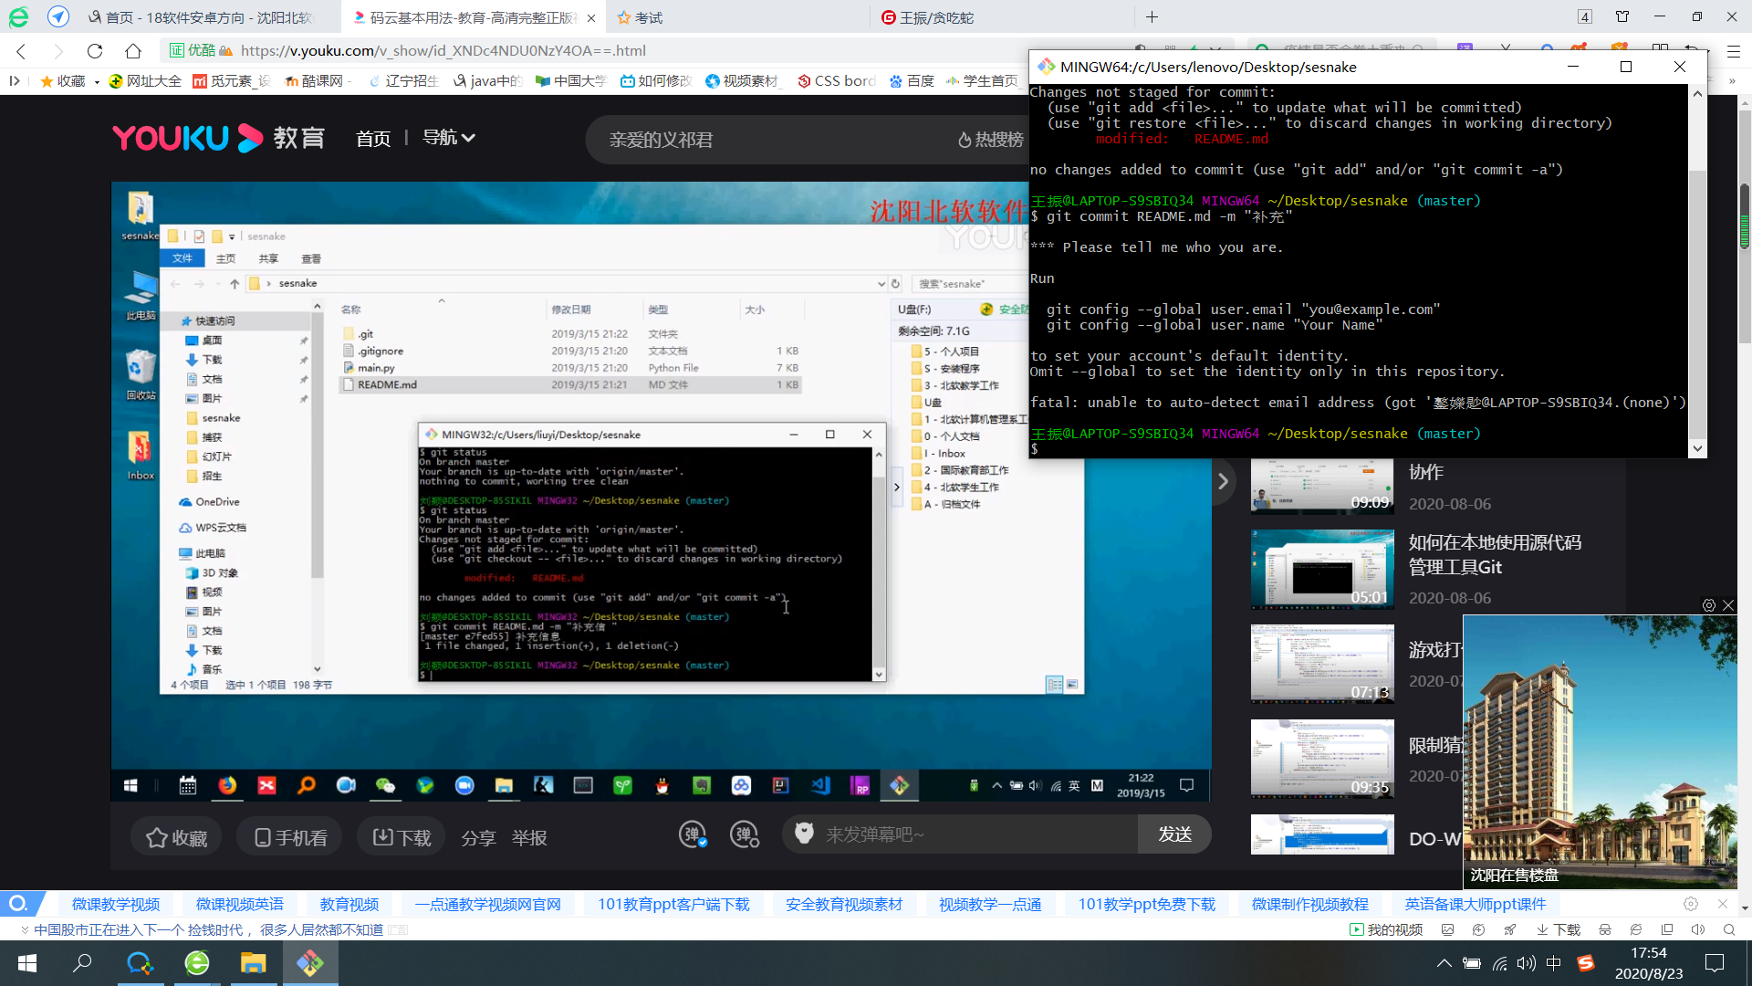Open danmaku settings toggle icon
Screen dimensions: 1752x986
click(745, 834)
